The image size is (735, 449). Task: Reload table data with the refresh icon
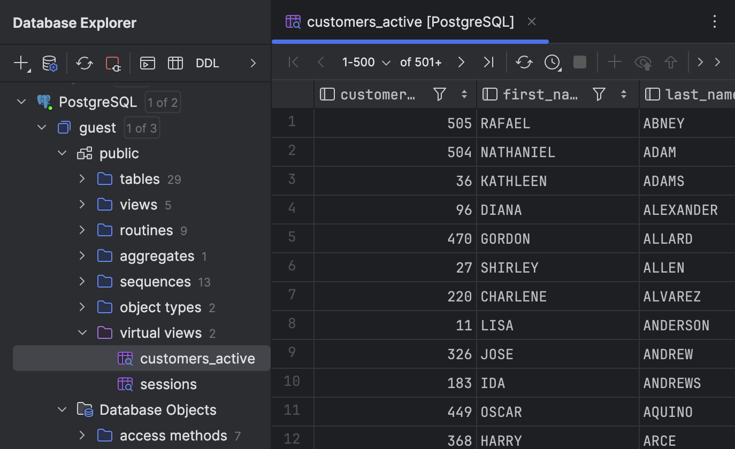click(x=524, y=62)
